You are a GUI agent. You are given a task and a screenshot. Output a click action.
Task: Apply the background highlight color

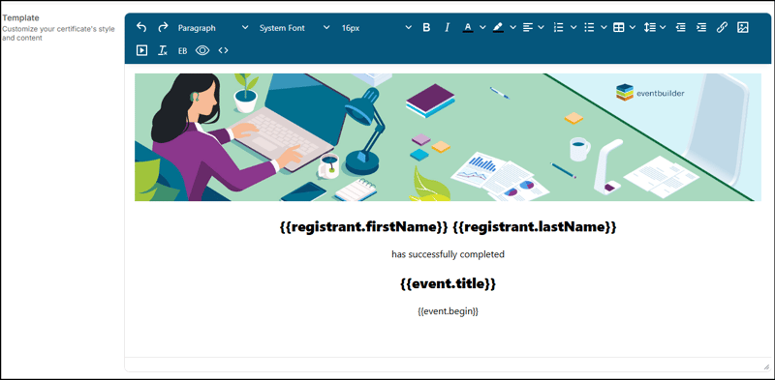498,28
